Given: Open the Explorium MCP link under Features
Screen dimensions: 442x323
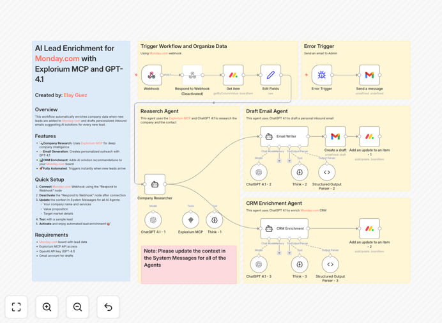Looking at the screenshot, I should [91, 143].
